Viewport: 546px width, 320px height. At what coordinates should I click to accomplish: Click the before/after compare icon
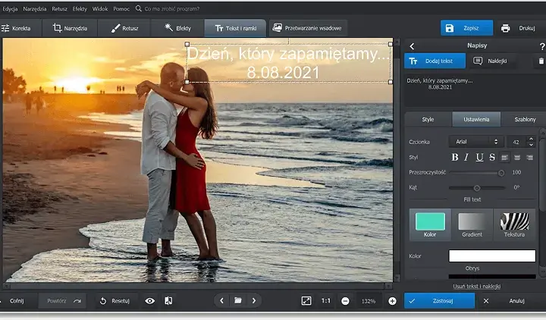(168, 300)
